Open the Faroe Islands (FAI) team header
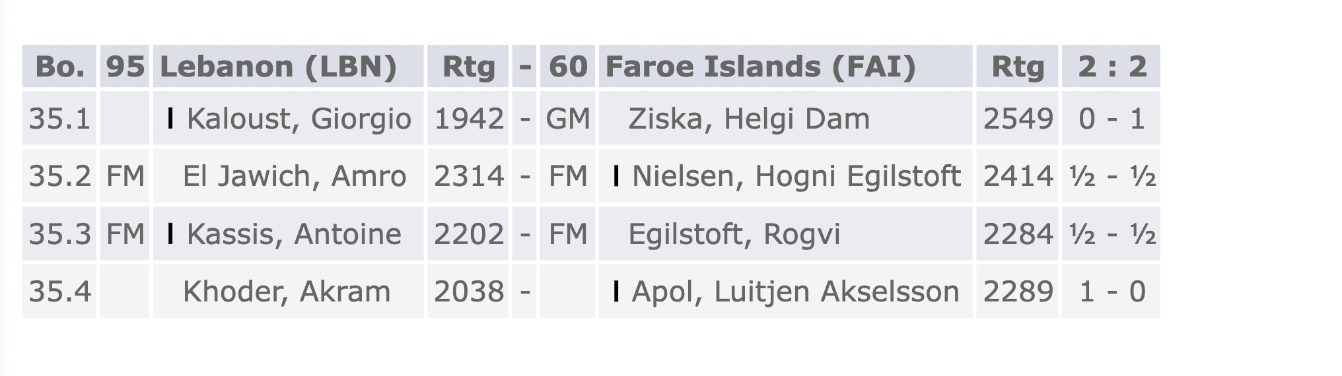Image resolution: width=1342 pixels, height=376 pixels. pos(761,67)
